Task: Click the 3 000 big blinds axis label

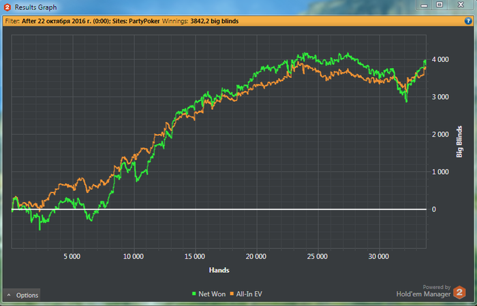Action: tap(440, 97)
